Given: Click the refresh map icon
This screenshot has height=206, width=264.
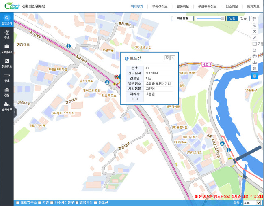Looking at the screenshot, I should coord(255,50).
